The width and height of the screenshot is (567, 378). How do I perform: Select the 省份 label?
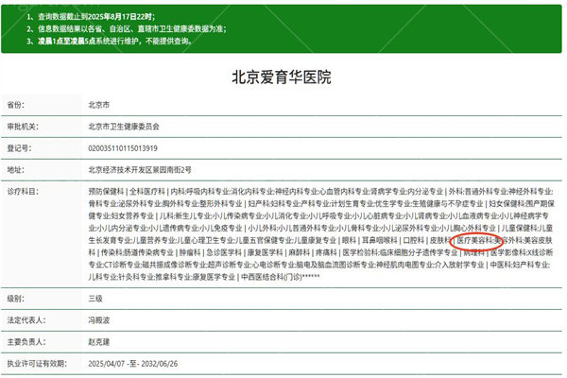tap(16, 105)
